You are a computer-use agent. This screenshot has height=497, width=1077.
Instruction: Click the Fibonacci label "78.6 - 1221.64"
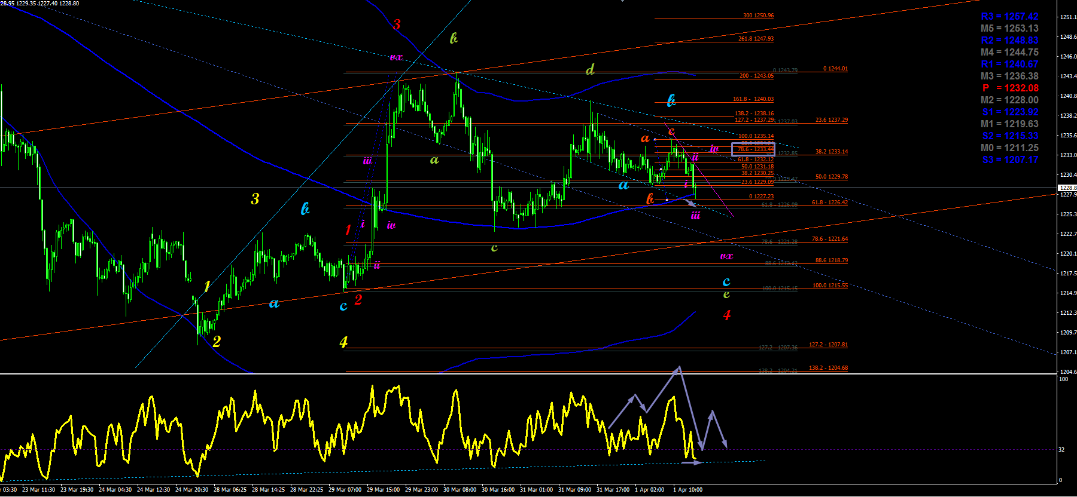(x=830, y=239)
